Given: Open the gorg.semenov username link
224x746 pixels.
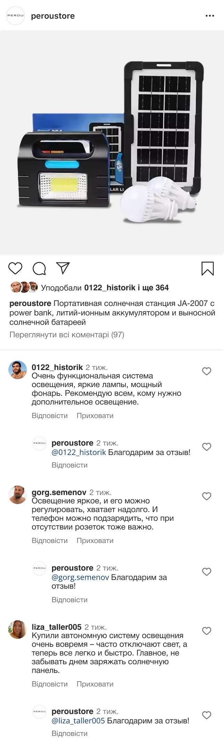Looking at the screenshot, I should pos(59,492).
